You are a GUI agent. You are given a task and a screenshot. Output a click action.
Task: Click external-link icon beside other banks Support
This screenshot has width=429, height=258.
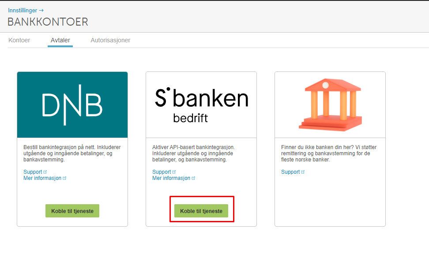coord(303,172)
